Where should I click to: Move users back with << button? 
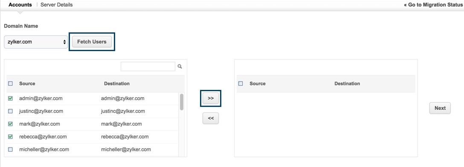211,118
